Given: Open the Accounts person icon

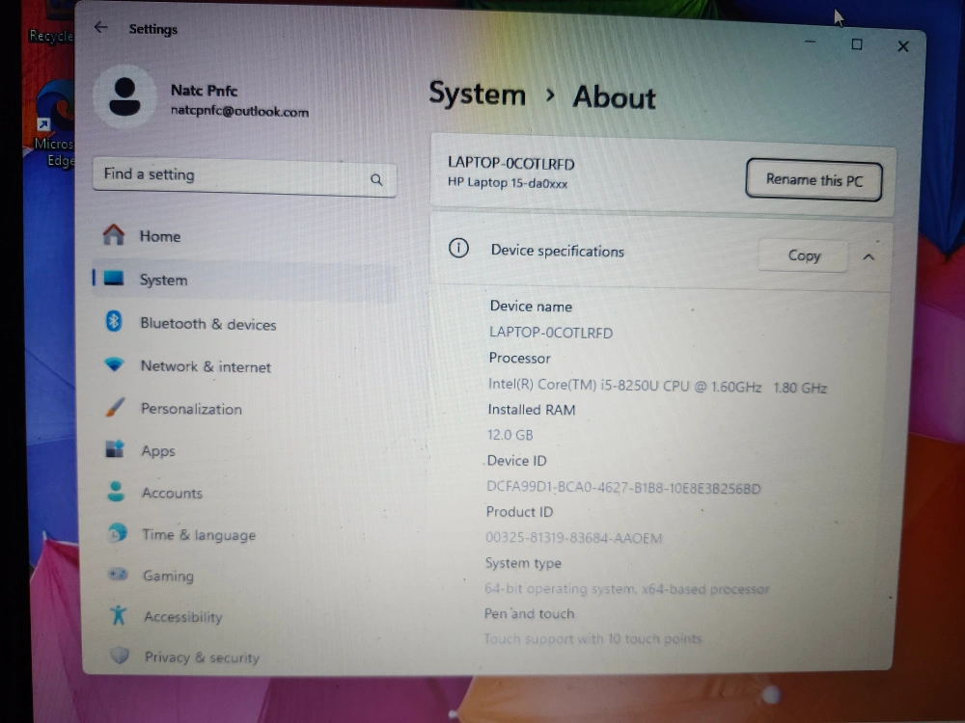Looking at the screenshot, I should (116, 492).
